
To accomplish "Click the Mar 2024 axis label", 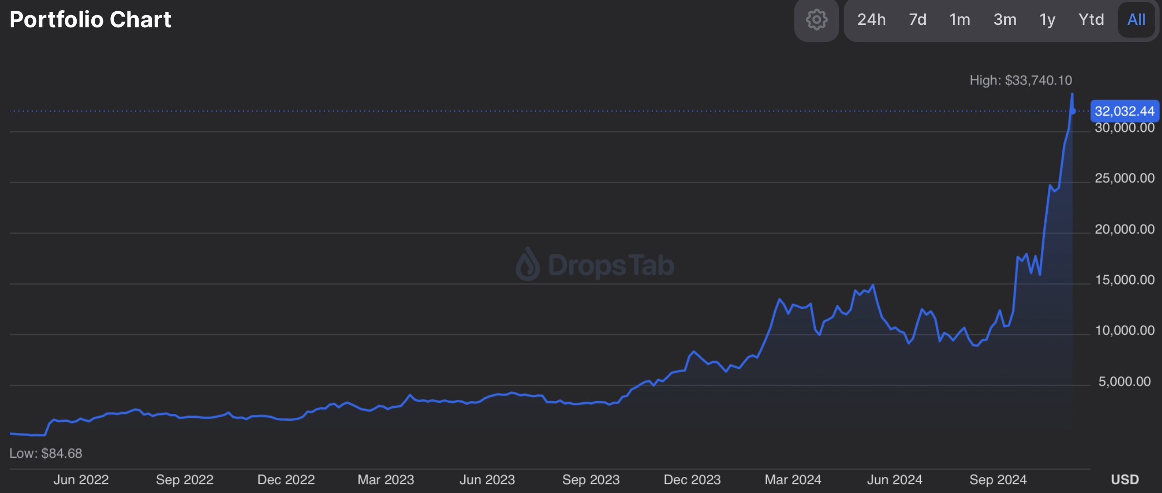I will tap(793, 480).
